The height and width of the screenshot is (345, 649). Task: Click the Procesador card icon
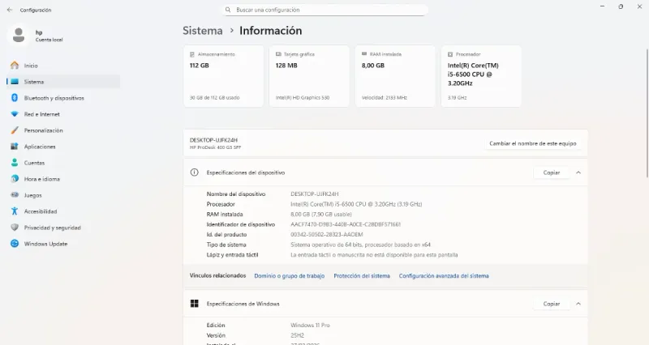tap(450, 54)
